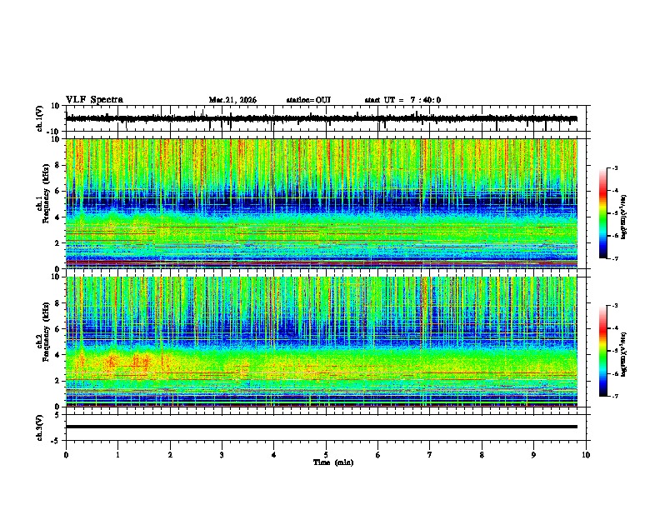Image resolution: width=660 pixels, height=510 pixels.
Task: Click time axis tick label "8"
Action: [482, 455]
